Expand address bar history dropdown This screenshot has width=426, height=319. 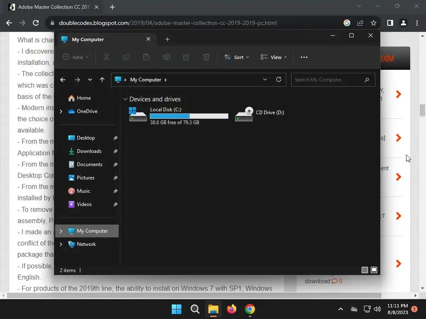pyautogui.click(x=265, y=79)
